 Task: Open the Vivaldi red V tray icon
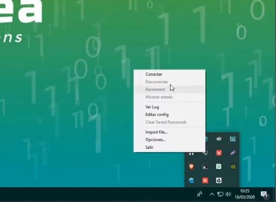[219, 153]
